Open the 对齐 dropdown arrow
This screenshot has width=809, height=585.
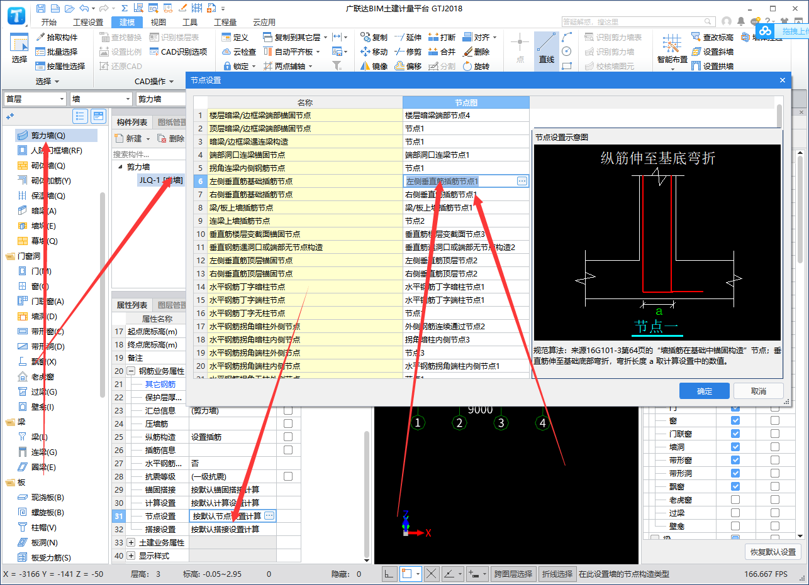point(494,38)
